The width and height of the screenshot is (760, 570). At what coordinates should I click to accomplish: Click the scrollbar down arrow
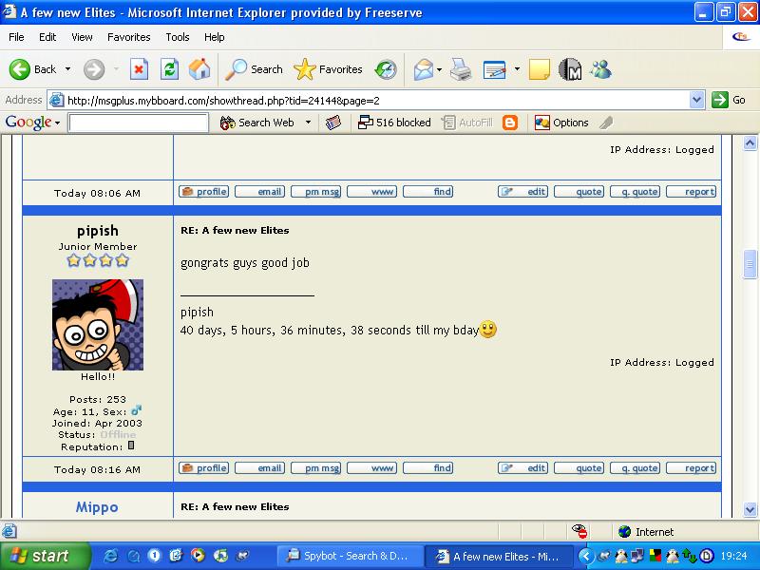(x=750, y=509)
